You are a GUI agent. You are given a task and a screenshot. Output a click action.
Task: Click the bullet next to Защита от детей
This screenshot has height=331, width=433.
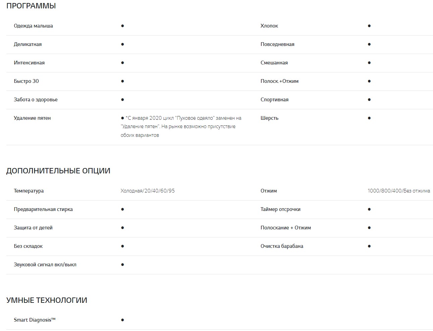[x=122, y=228]
